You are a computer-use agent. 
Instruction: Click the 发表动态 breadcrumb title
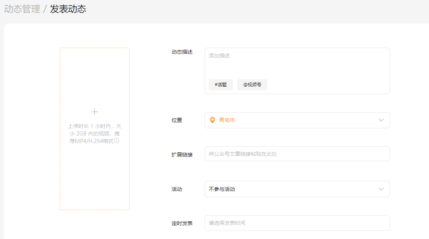tap(67, 9)
